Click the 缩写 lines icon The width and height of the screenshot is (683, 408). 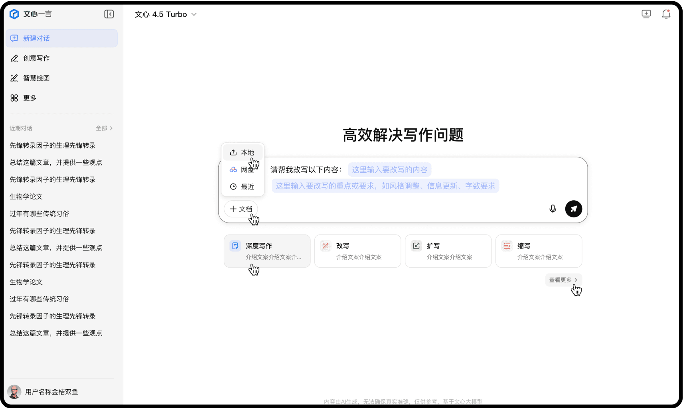pyautogui.click(x=507, y=246)
